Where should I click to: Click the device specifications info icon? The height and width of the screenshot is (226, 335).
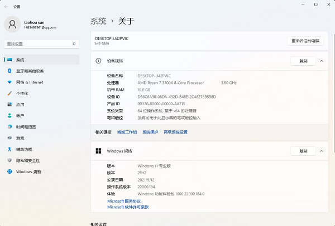click(98, 61)
